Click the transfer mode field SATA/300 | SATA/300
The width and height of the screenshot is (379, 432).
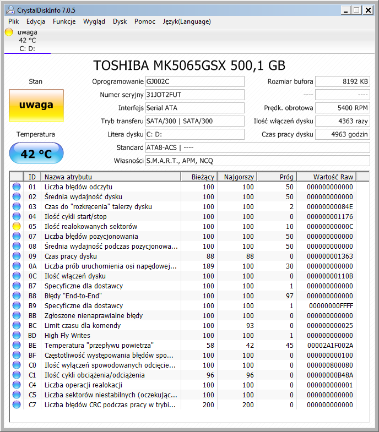click(195, 121)
